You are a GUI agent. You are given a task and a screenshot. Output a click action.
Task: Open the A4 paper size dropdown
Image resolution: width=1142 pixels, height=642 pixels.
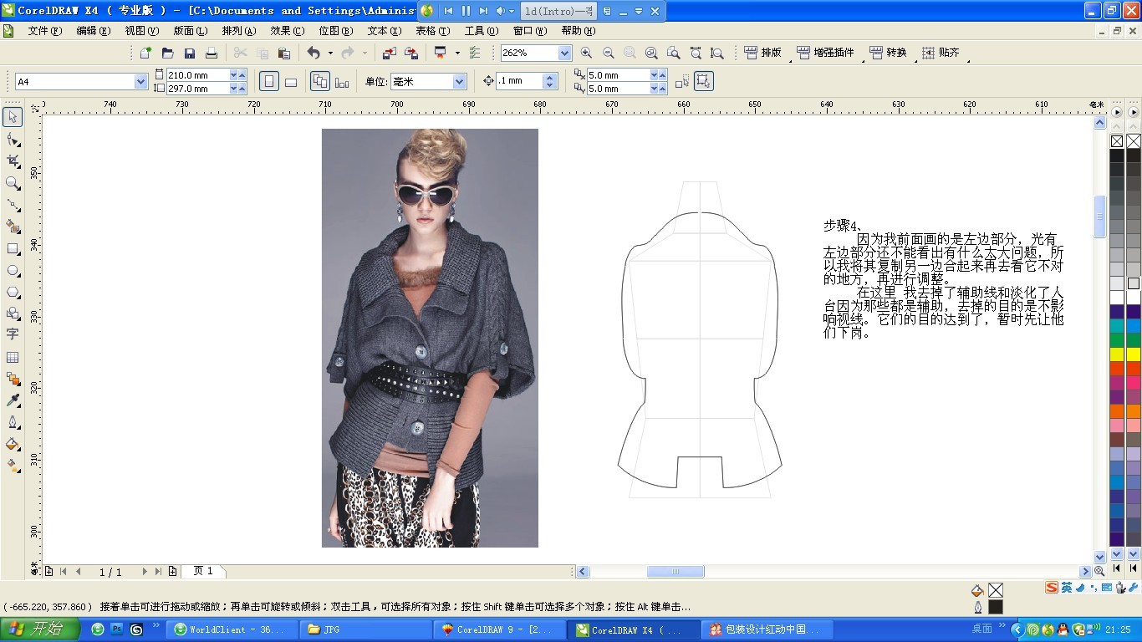coord(141,82)
